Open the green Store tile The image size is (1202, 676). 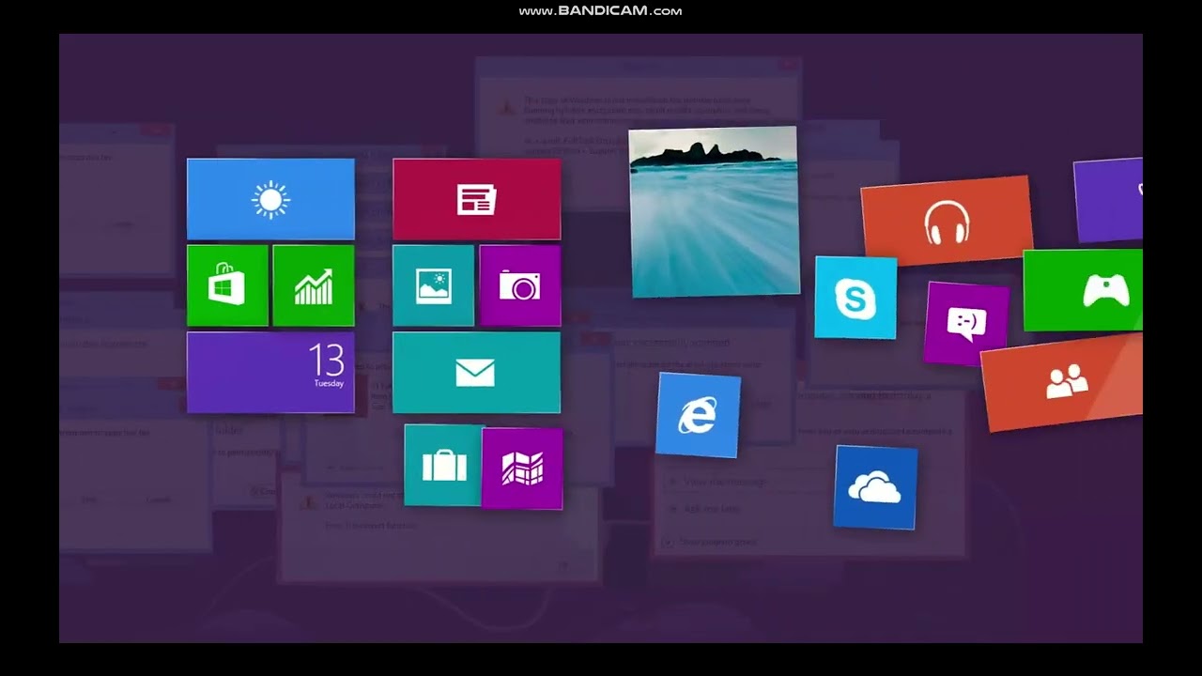click(x=227, y=285)
